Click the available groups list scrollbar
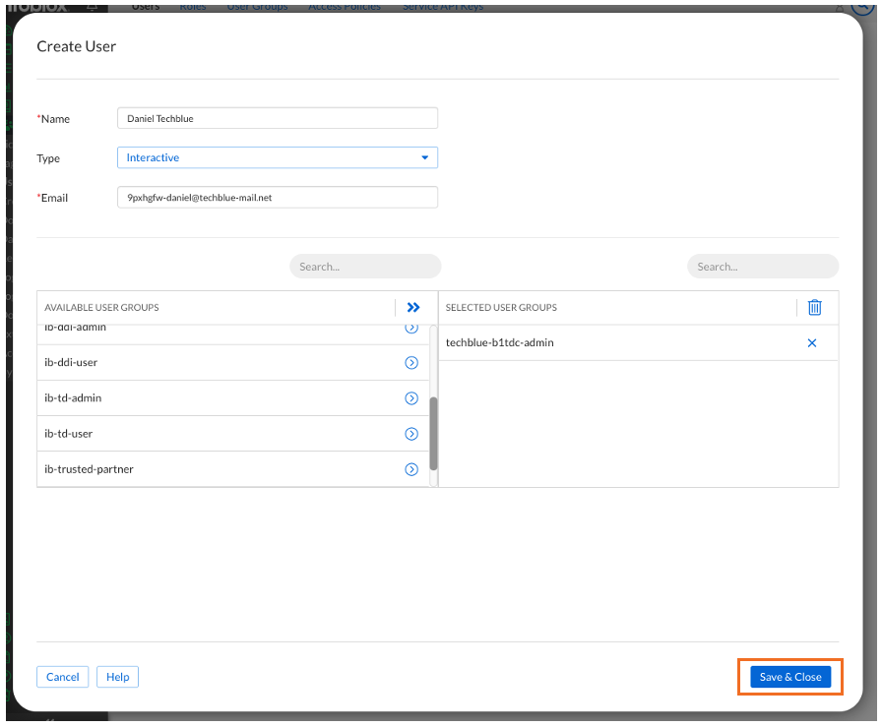 click(x=433, y=434)
